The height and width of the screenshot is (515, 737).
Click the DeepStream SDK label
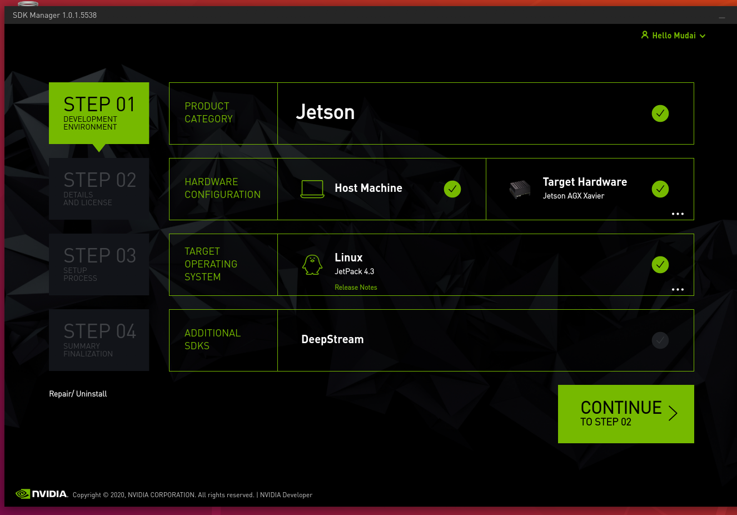pos(332,339)
